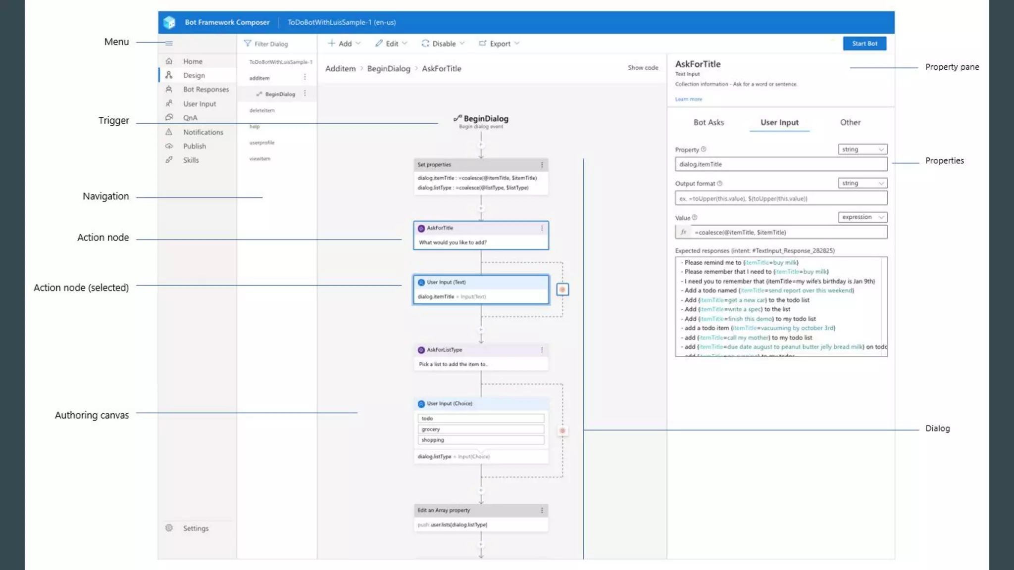Open the Property type string dropdown
The width and height of the screenshot is (1014, 570).
click(x=862, y=149)
